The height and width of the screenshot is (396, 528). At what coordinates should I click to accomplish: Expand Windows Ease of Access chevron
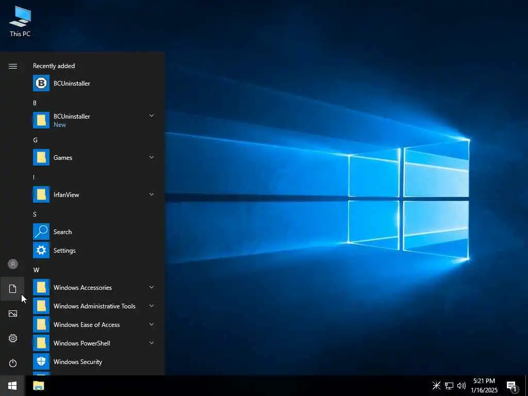[x=152, y=324]
